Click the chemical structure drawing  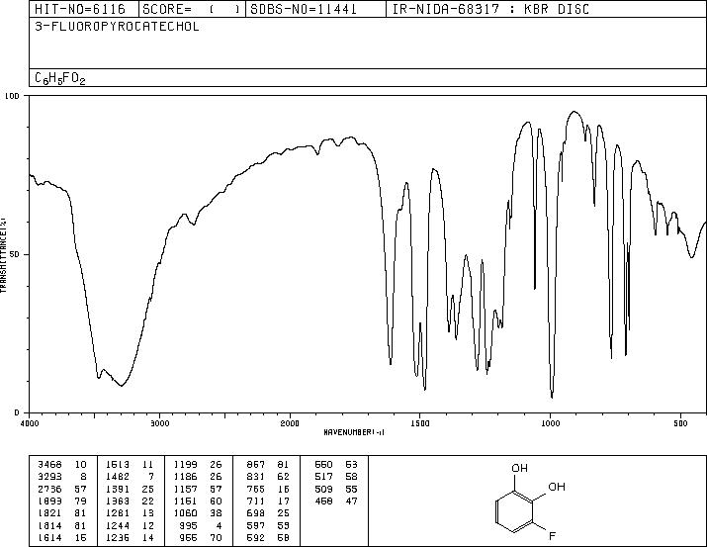pos(530,501)
